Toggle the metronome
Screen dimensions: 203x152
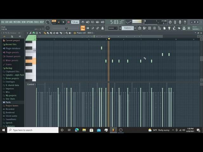(x=83, y=22)
